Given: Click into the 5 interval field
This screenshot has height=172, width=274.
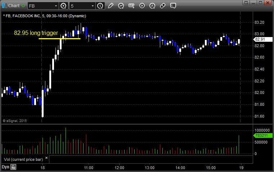Looking at the screenshot, I should [80, 6].
